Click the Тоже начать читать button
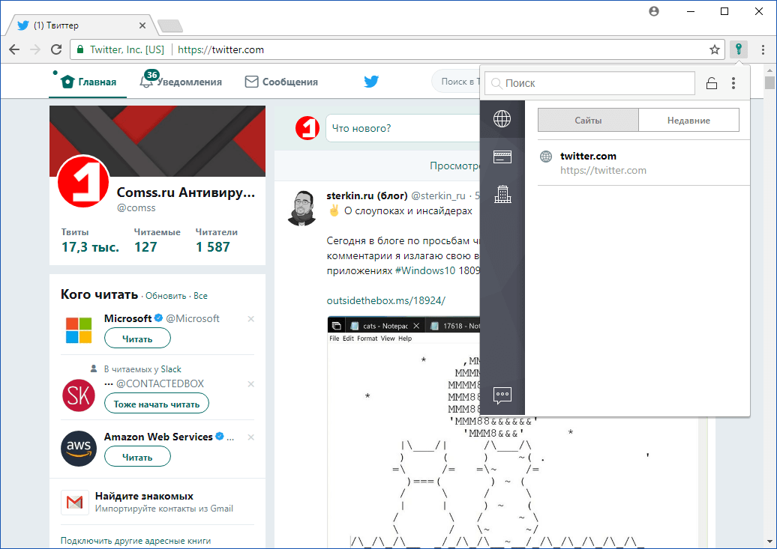This screenshot has width=777, height=549. (157, 404)
